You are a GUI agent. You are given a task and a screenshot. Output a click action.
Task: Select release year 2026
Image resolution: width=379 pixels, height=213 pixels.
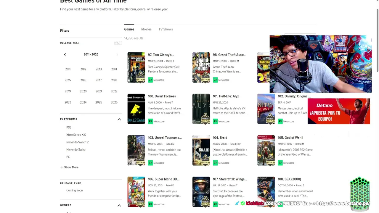click(114, 102)
